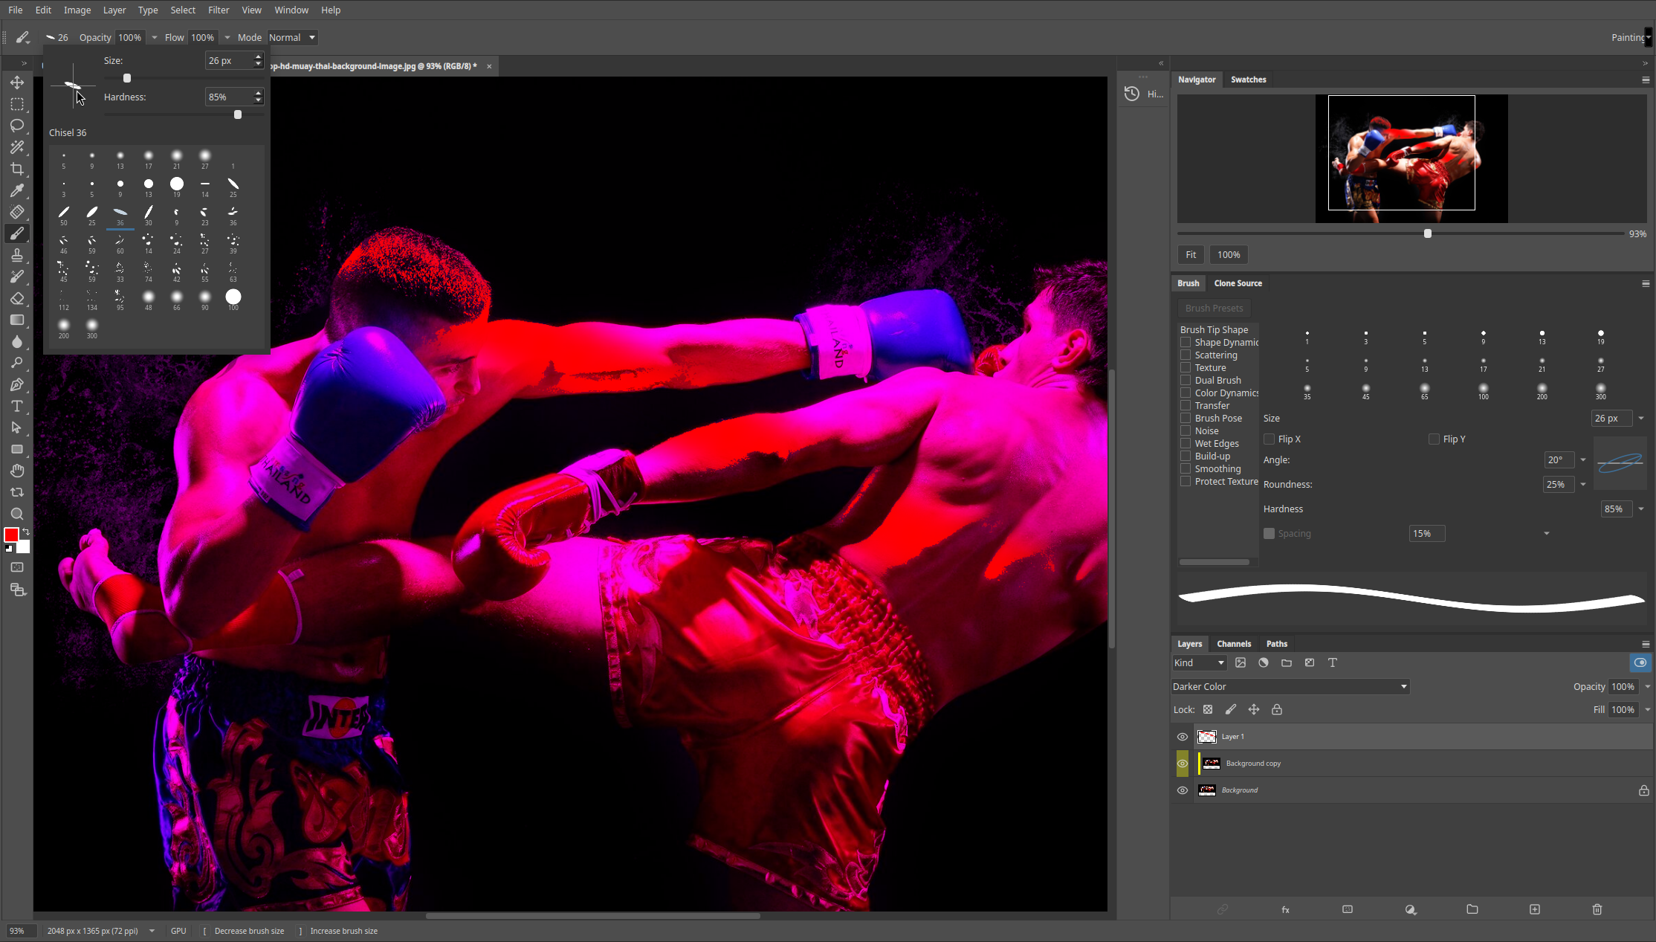The image size is (1656, 942).
Task: Switch to the Channels tab
Action: point(1234,644)
